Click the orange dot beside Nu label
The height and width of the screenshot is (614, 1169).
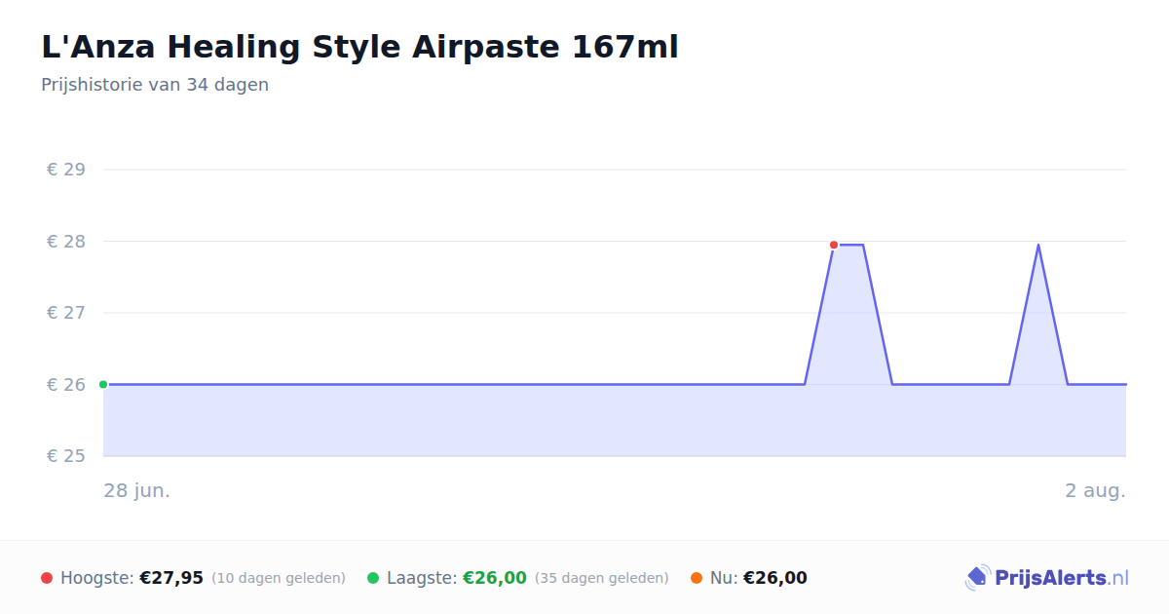point(697,578)
